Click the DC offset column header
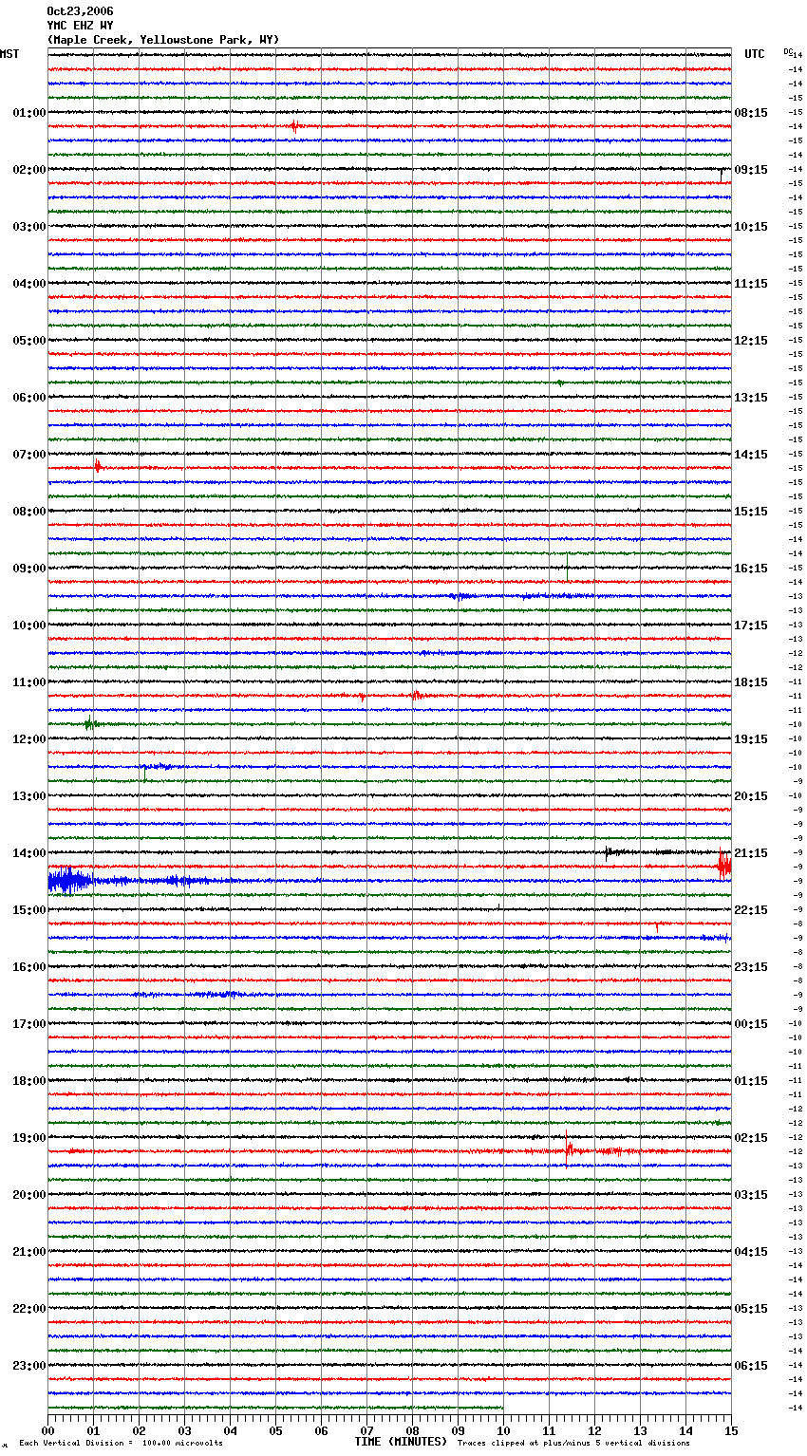807x1456 pixels. point(789,51)
